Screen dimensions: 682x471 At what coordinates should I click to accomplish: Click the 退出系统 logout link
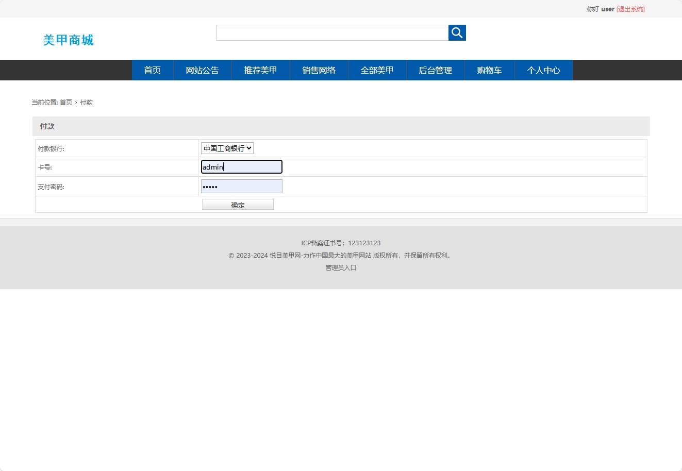pyautogui.click(x=630, y=9)
